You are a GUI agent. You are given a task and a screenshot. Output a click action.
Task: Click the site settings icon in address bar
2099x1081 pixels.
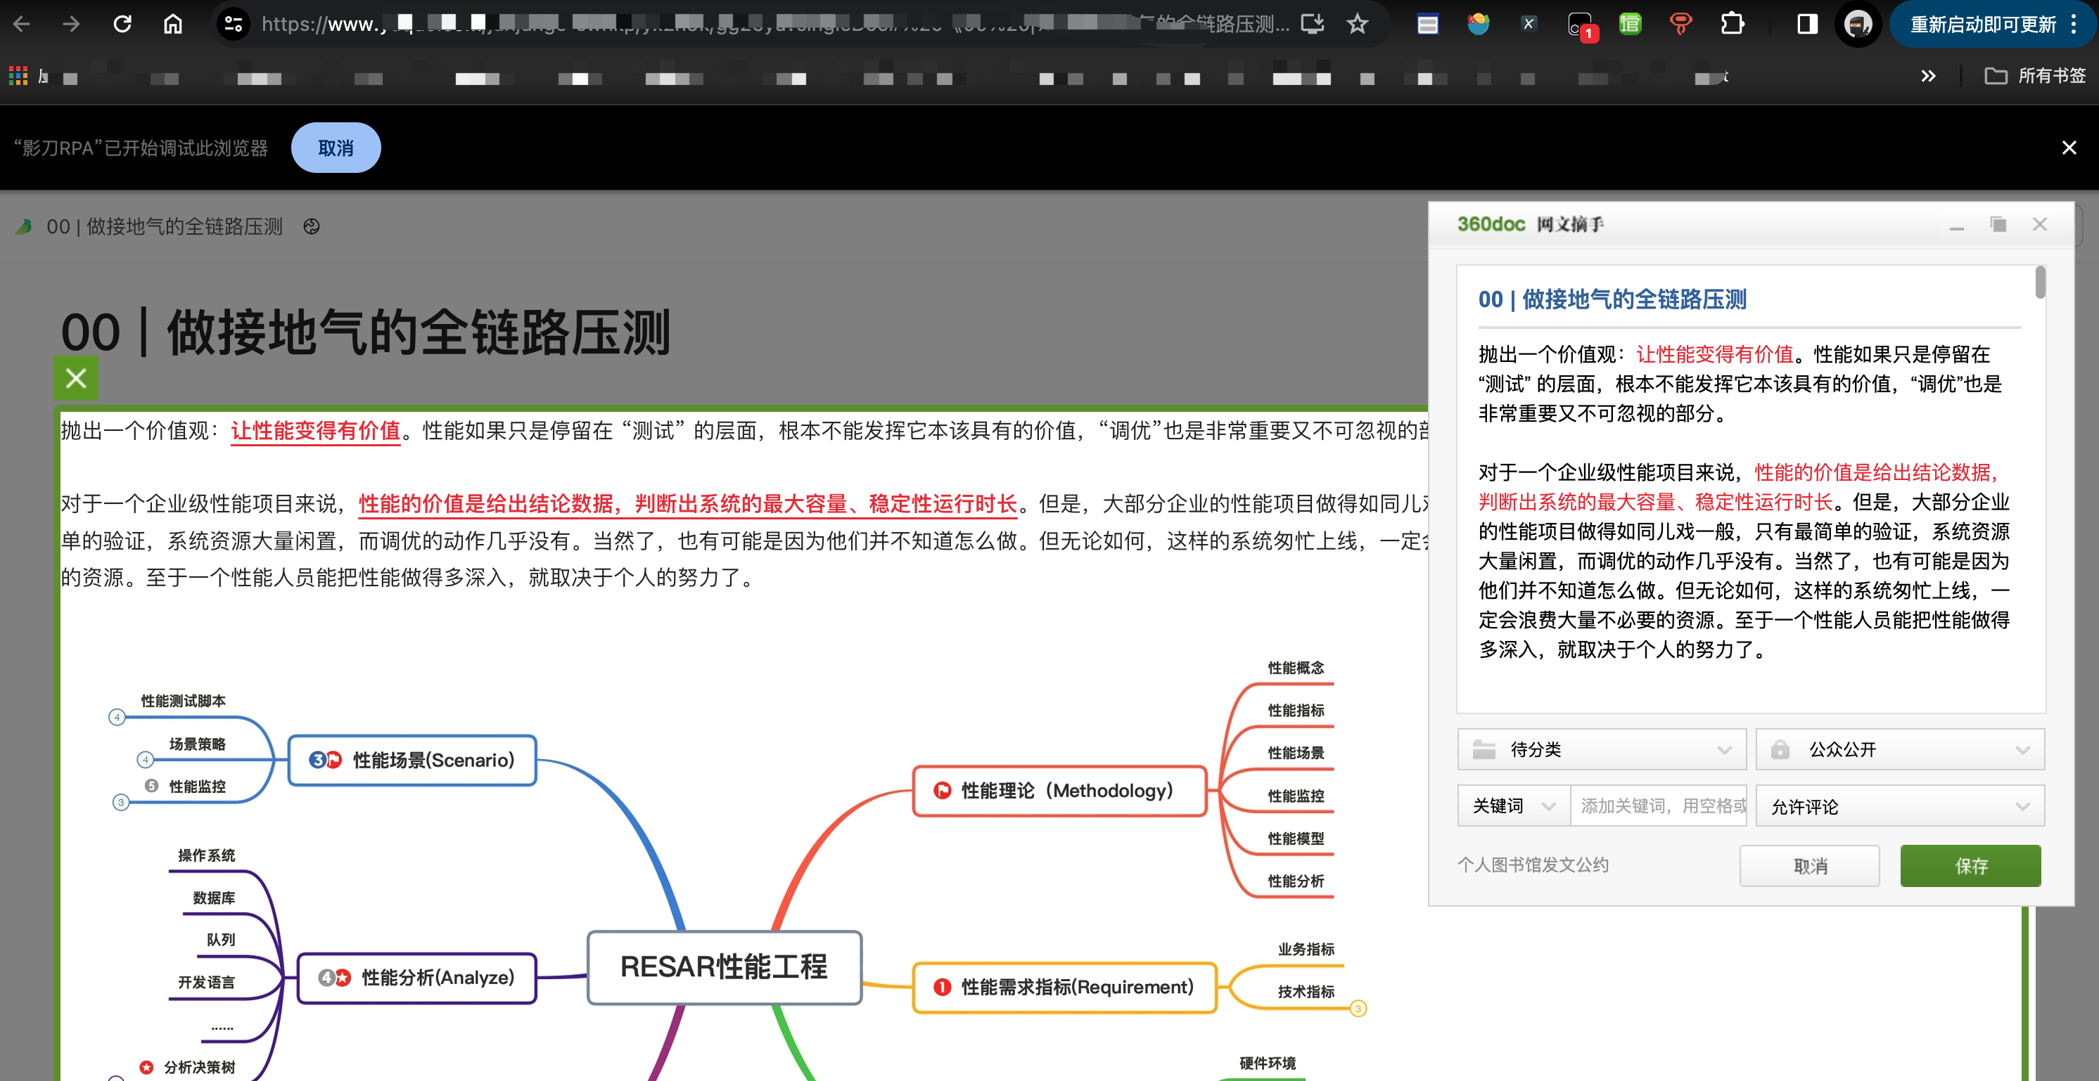click(233, 25)
